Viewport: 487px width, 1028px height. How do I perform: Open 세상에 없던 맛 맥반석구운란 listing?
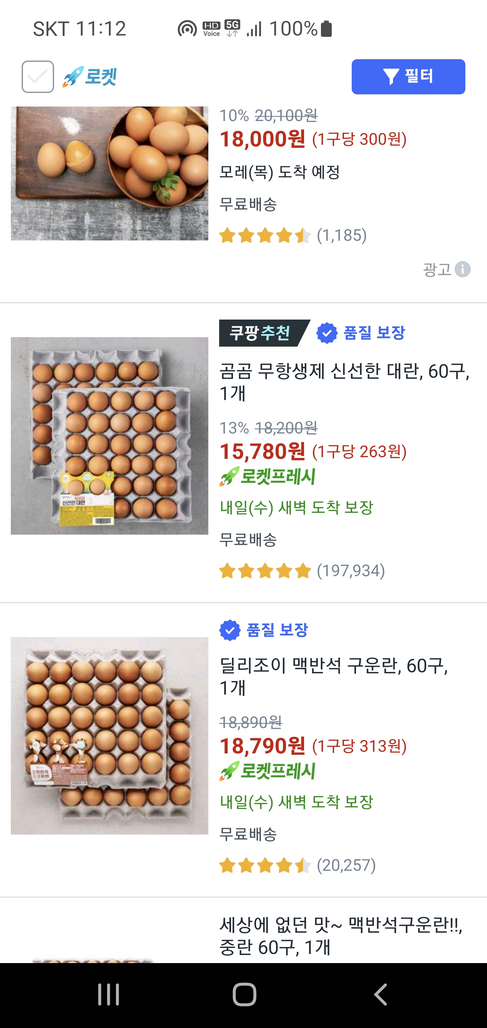[341, 936]
